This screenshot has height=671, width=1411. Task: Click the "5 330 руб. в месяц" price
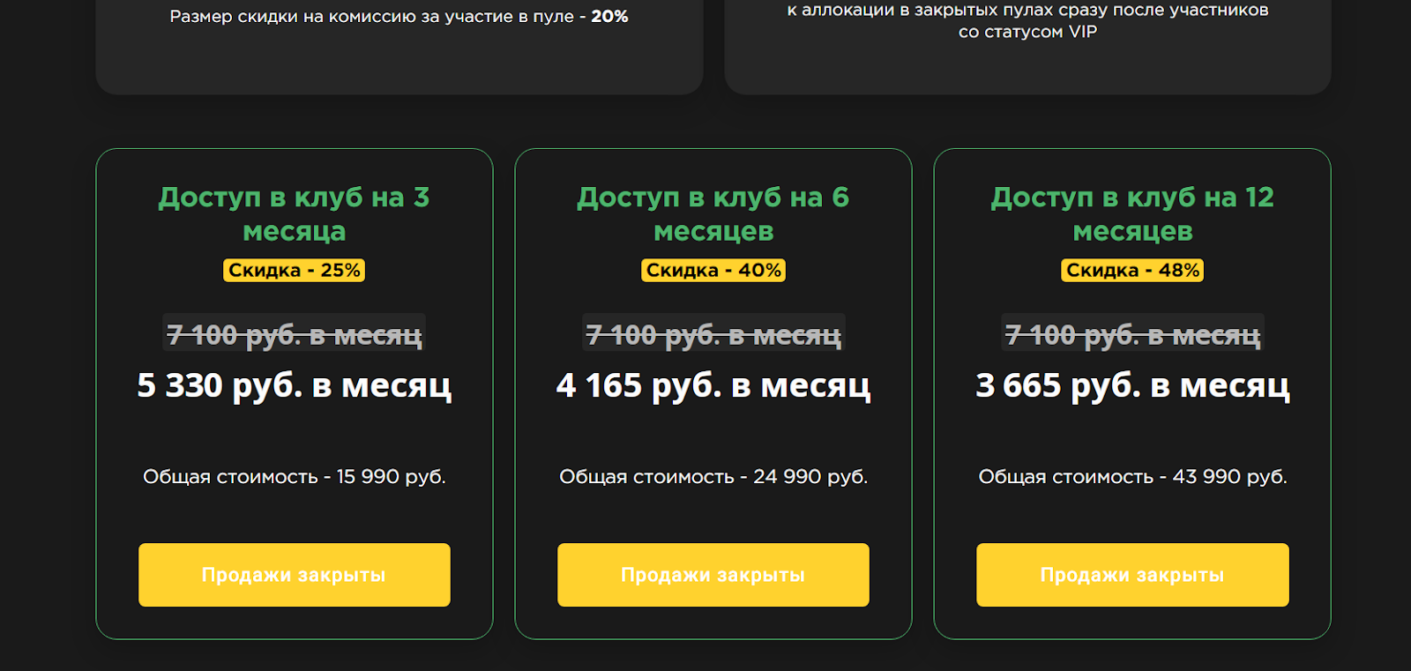point(294,386)
